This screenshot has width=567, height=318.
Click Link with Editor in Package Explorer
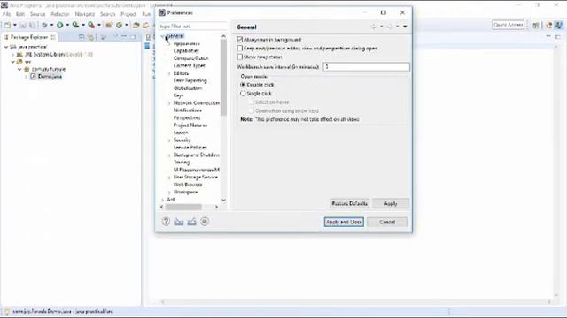[x=90, y=37]
